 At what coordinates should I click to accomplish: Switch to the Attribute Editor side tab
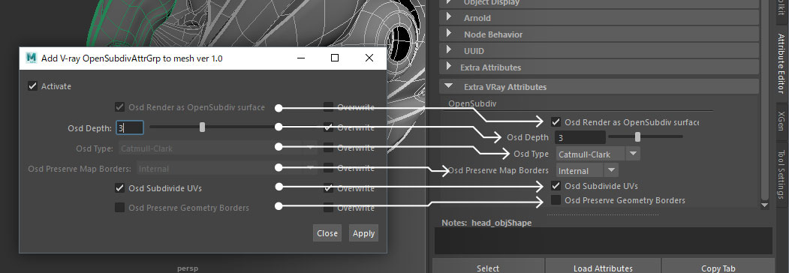[781, 64]
